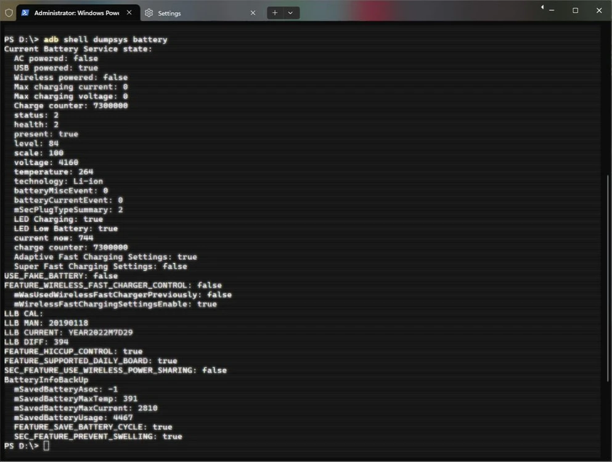Click the administrator shield icon in the title bar

pyautogui.click(x=9, y=13)
